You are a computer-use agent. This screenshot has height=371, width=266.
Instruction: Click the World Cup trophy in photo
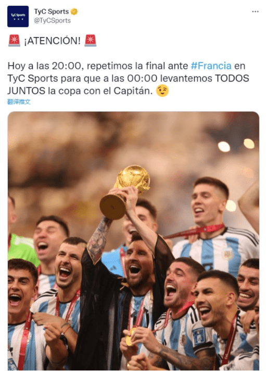125,192
